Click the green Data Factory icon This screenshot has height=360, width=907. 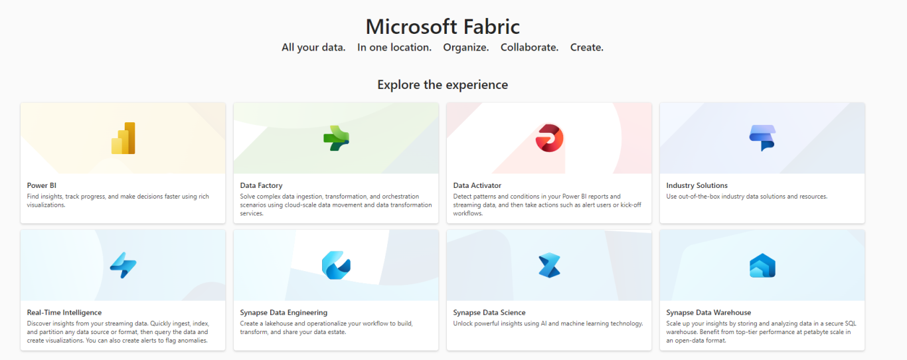click(x=336, y=138)
